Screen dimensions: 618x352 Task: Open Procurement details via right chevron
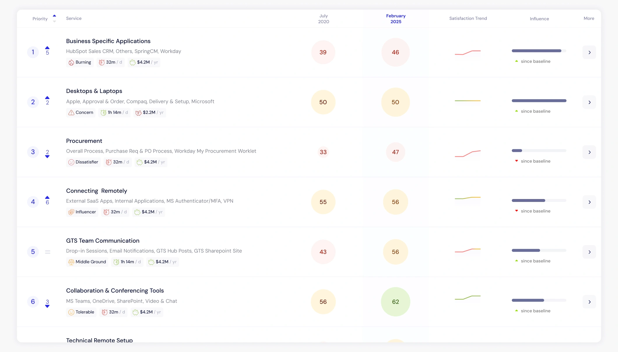(x=589, y=152)
